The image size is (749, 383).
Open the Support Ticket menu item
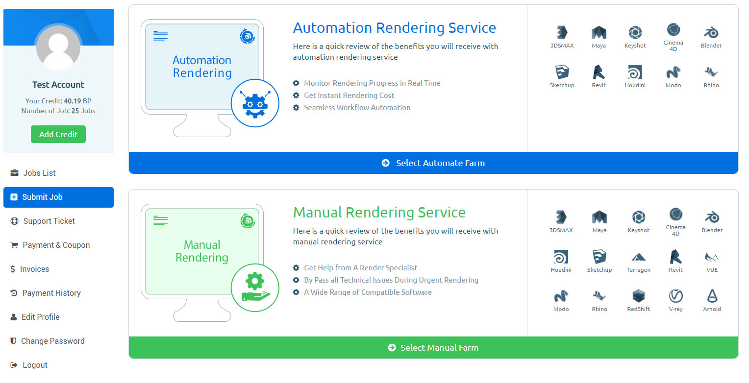49,221
